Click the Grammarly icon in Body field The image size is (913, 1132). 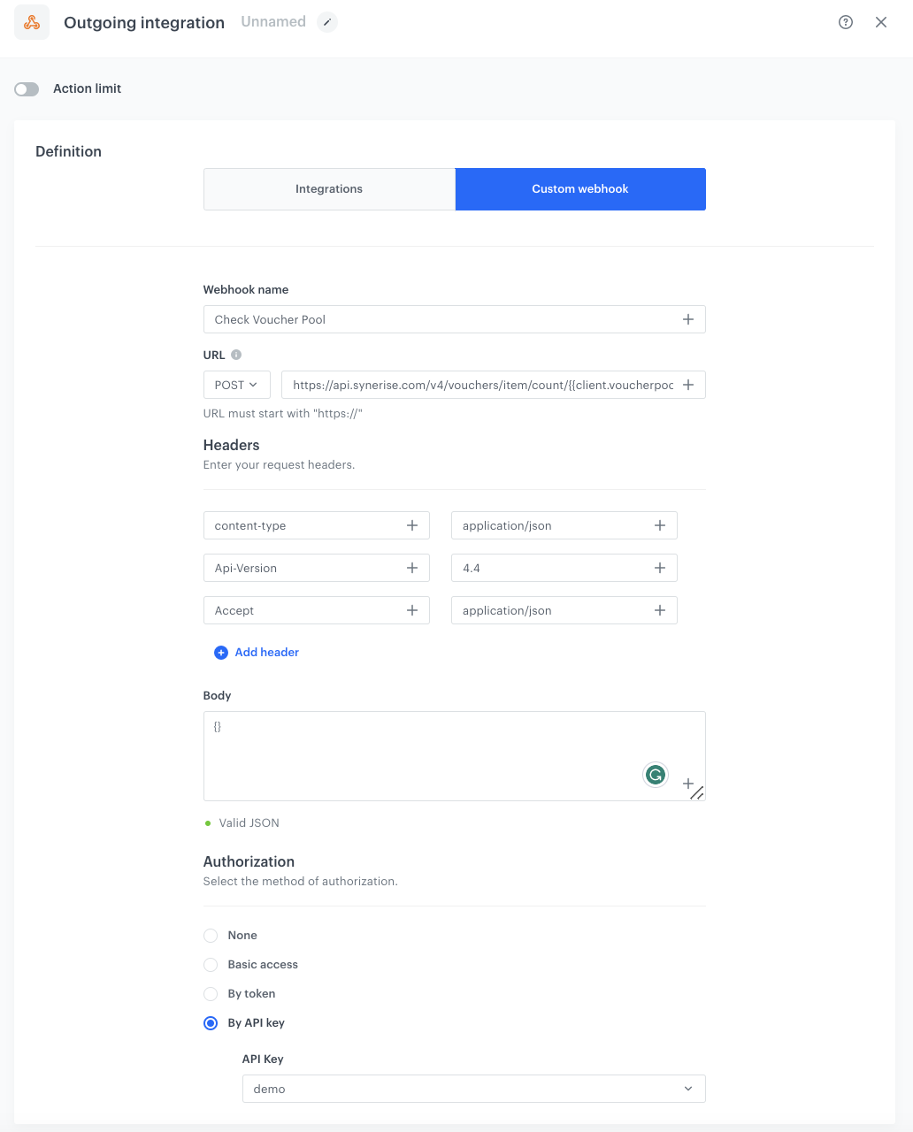click(655, 776)
